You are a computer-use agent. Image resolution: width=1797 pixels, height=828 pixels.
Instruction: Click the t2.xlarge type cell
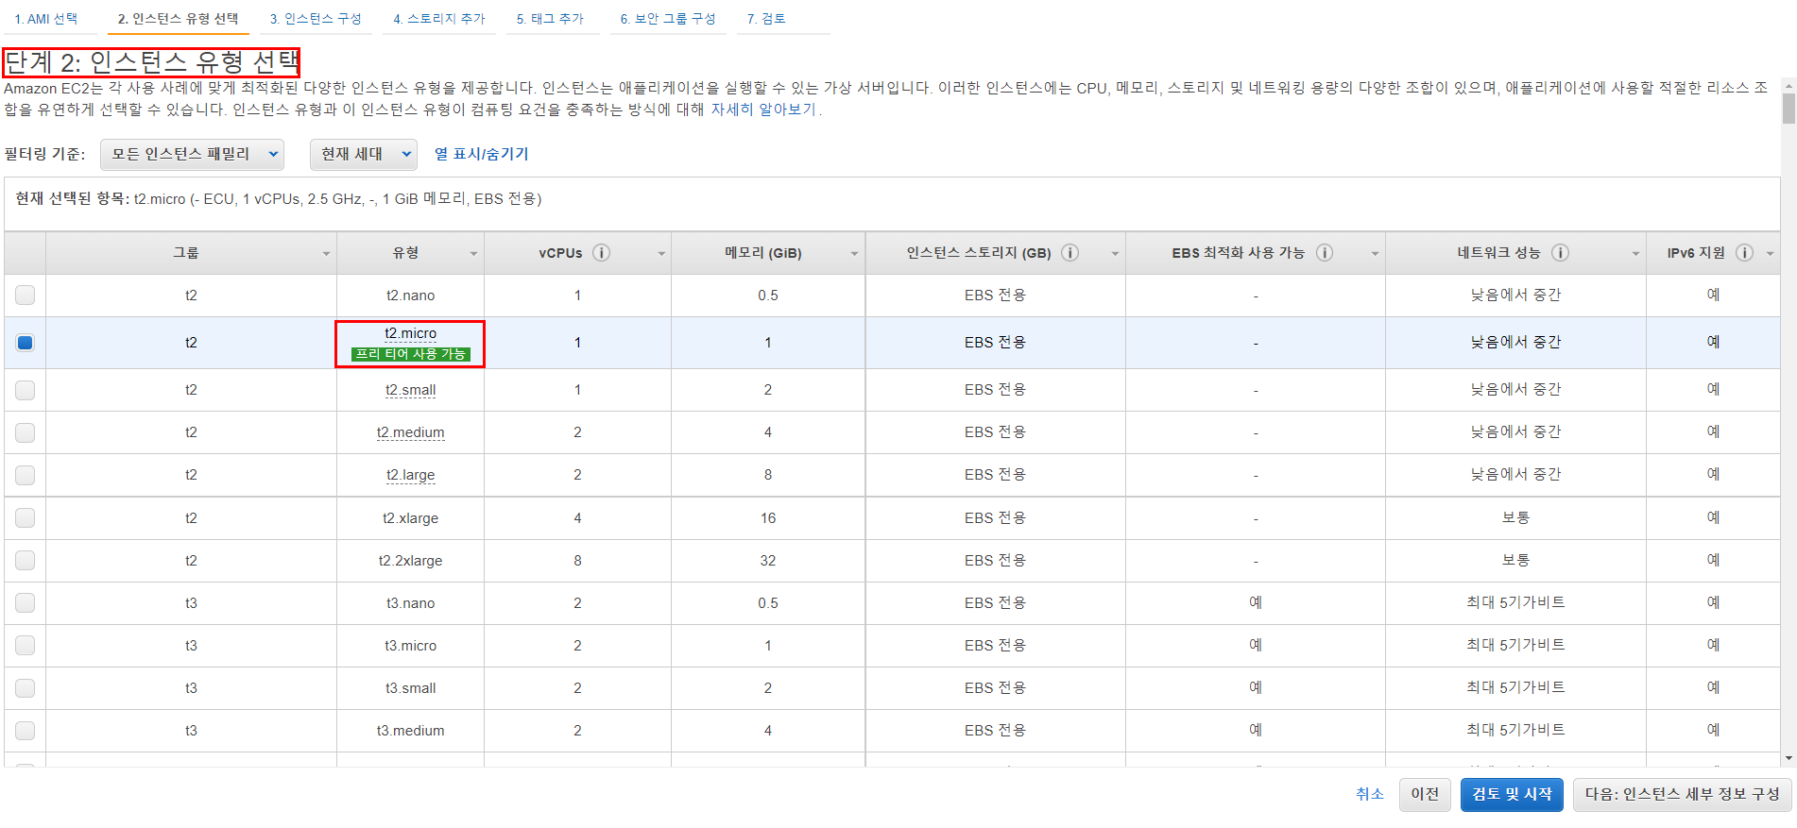tap(410, 518)
